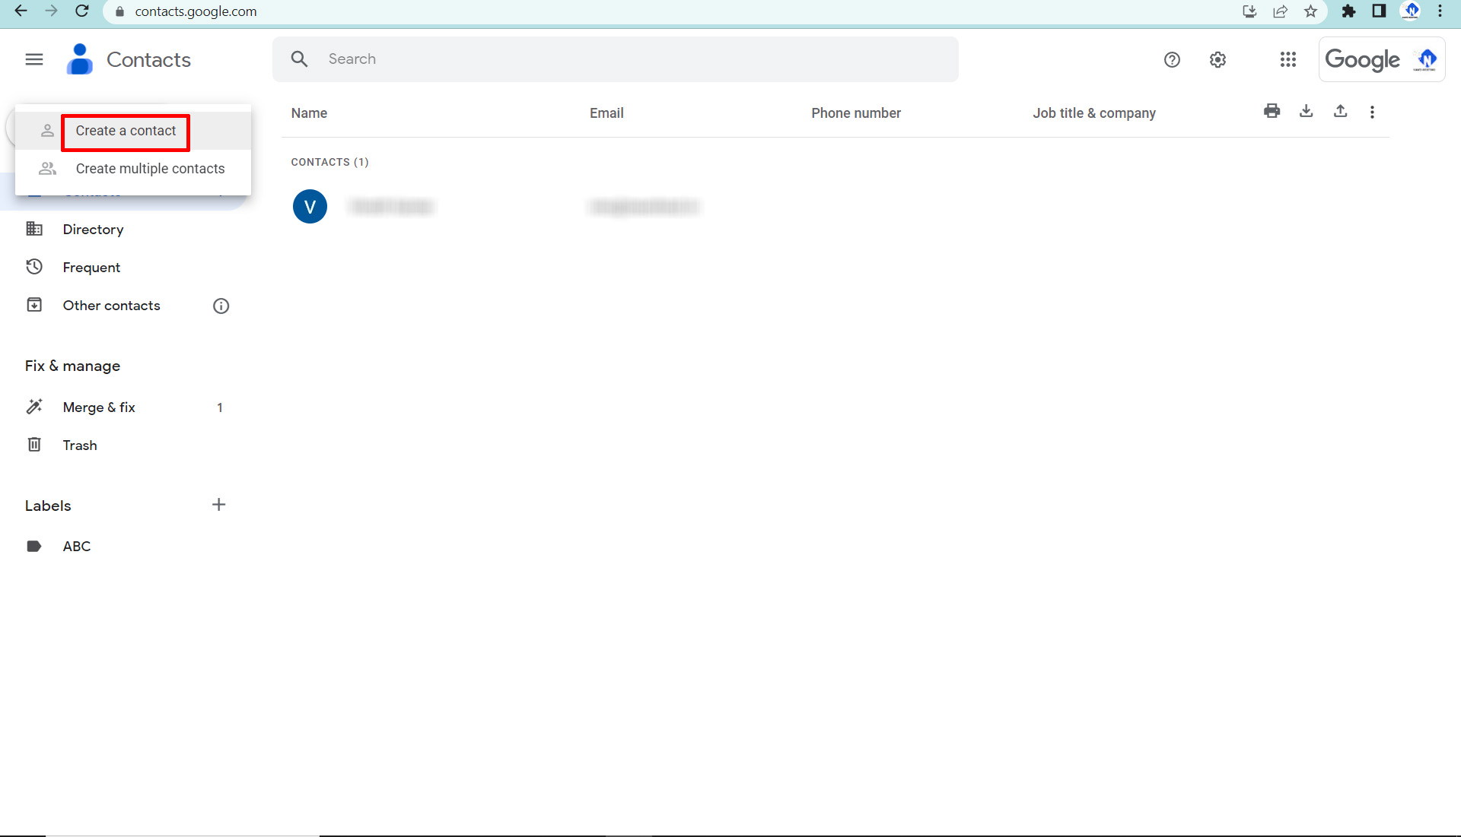Image resolution: width=1461 pixels, height=837 pixels.
Task: View info about Other contacts
Action: click(x=221, y=306)
